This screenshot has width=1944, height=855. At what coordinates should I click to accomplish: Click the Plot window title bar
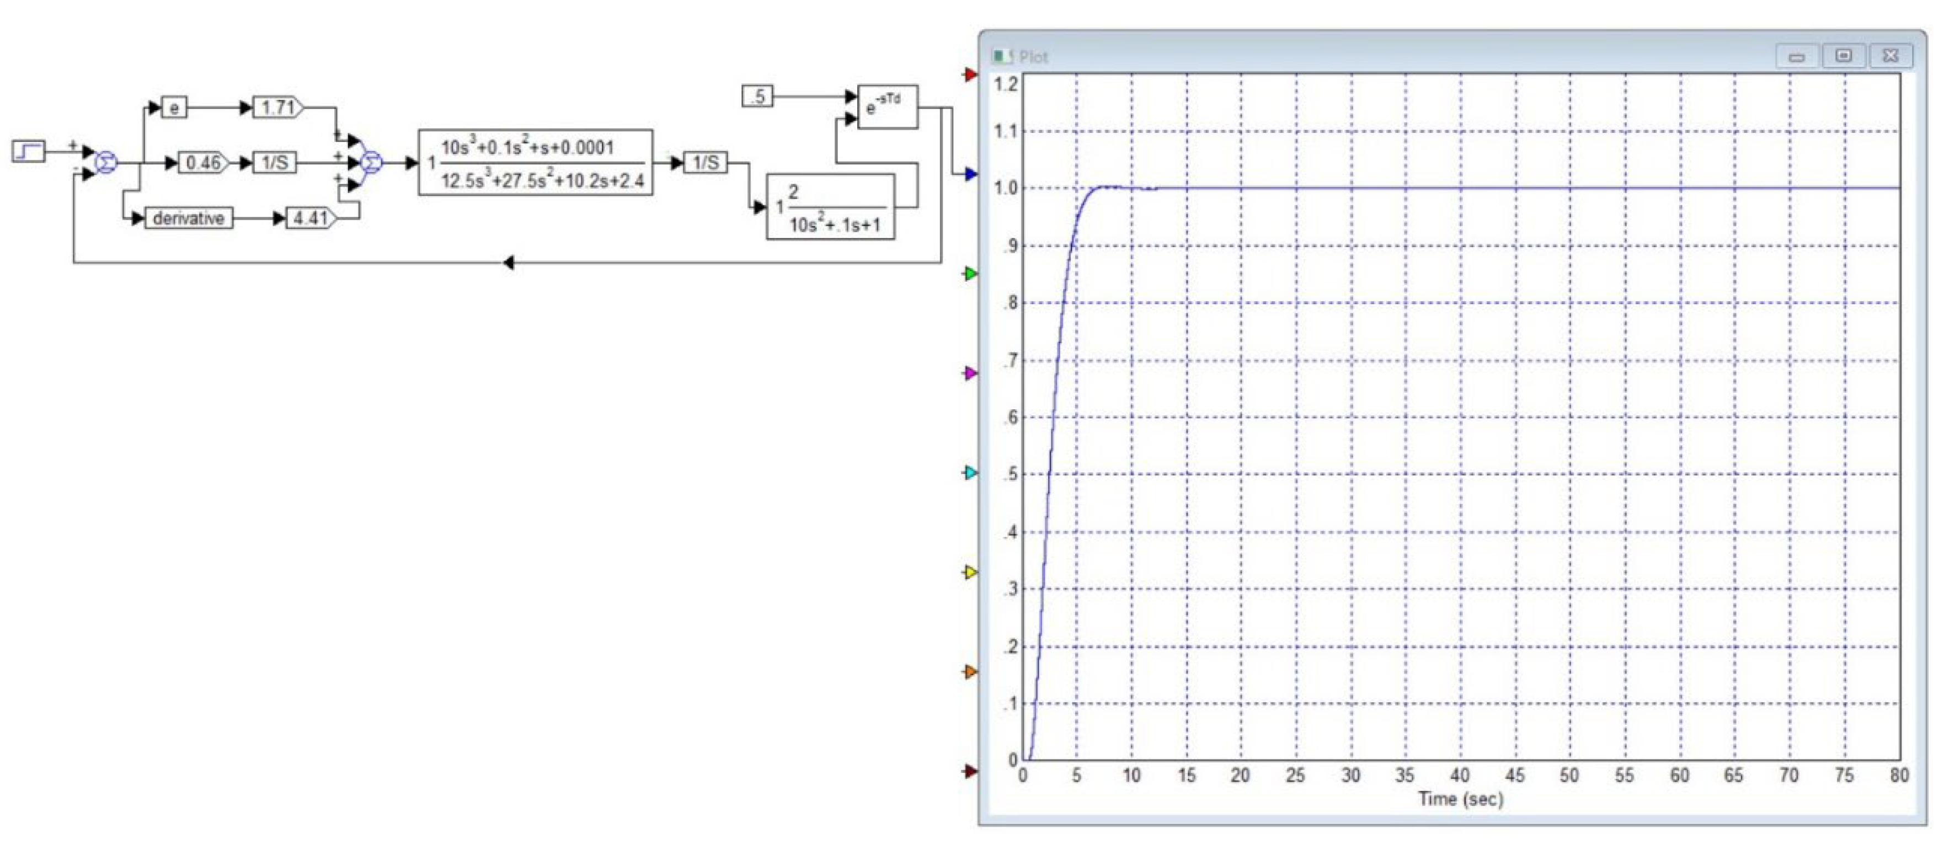click(x=1358, y=57)
